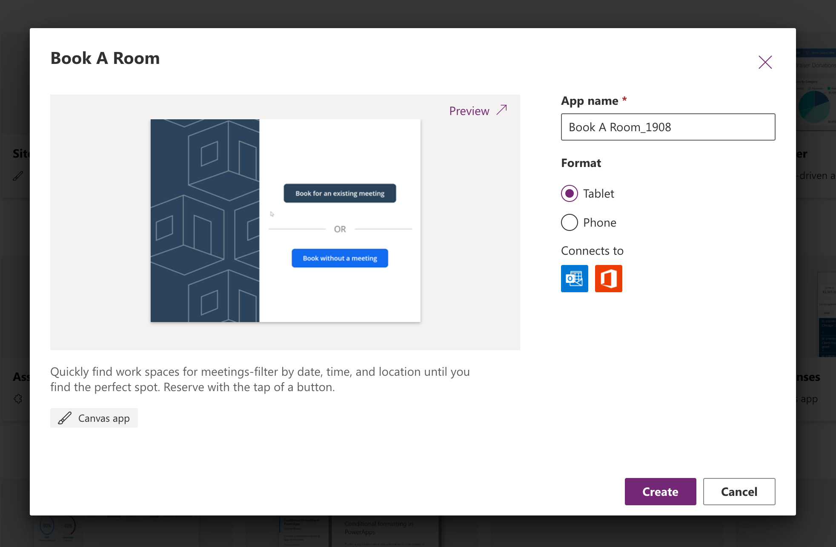The width and height of the screenshot is (836, 547).
Task: Click the Preview arrow icon
Action: 502,110
